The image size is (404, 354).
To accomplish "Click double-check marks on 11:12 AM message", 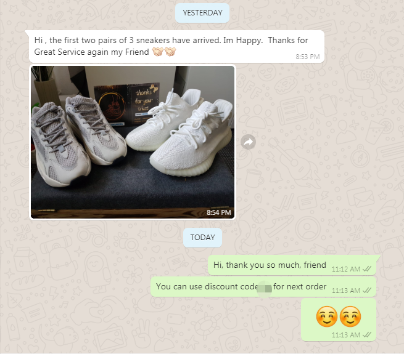I will click(366, 269).
